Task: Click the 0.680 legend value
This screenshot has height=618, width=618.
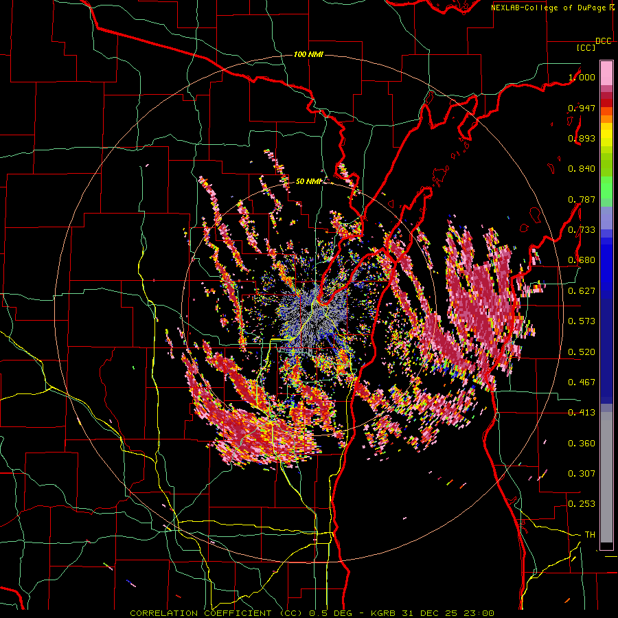Action: click(x=582, y=260)
